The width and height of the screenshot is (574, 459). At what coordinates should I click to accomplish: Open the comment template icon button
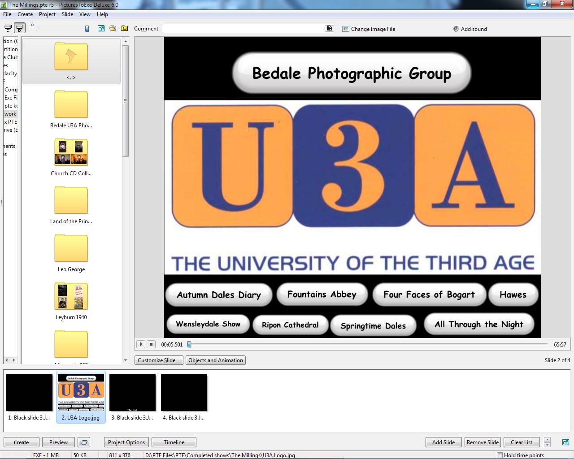coord(330,28)
